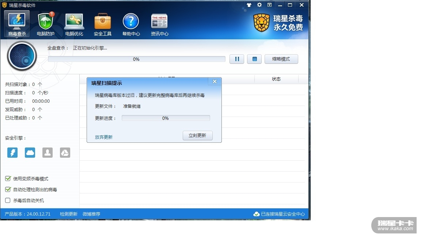The height and width of the screenshot is (236, 421).
Task: Close the 瑞星扫描提示 dialog
Action: pyautogui.click(x=215, y=82)
